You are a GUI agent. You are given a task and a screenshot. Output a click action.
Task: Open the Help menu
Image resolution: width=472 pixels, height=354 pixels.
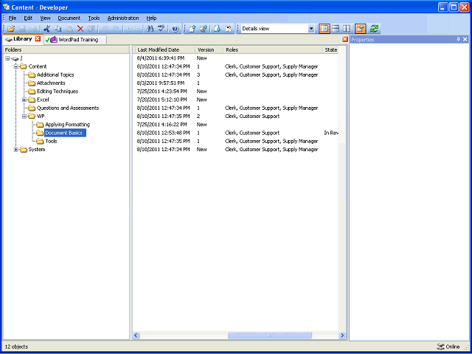pyautogui.click(x=151, y=18)
